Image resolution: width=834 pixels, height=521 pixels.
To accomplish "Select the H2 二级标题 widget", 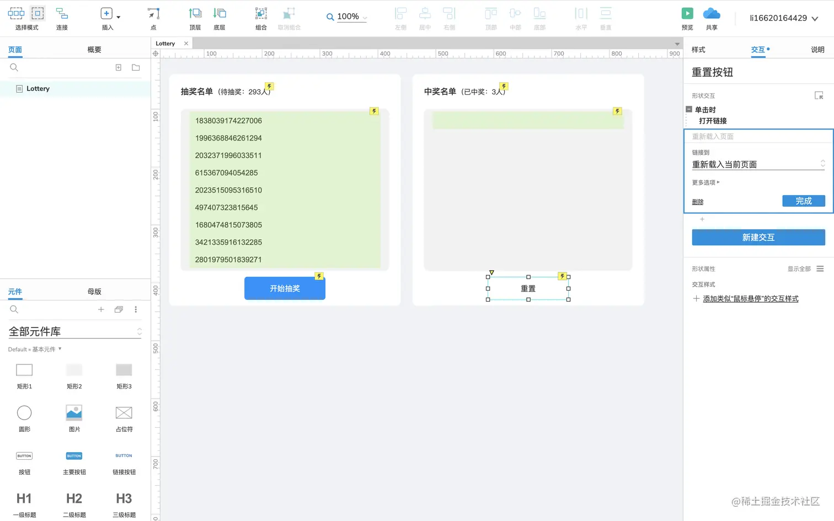I will click(x=74, y=505).
